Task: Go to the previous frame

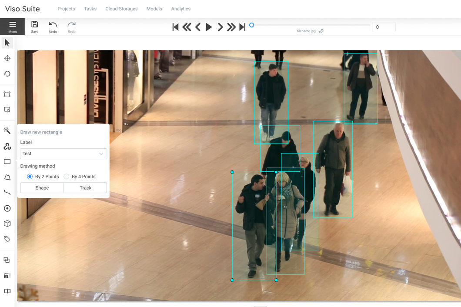Action: pos(198,27)
